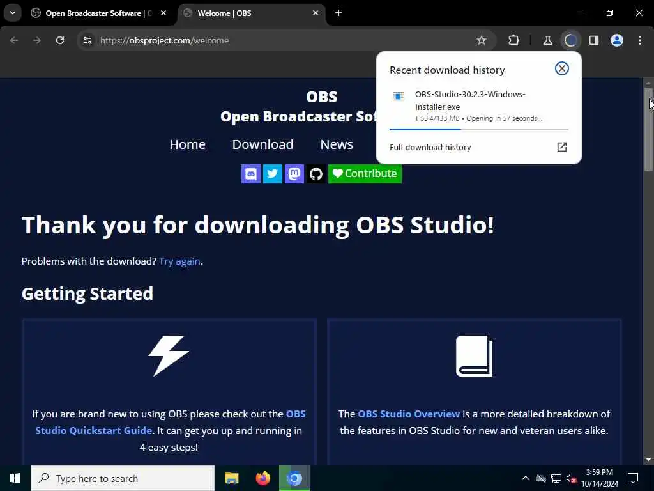Click the OneDrive cloud tray icon
Screen dimensions: 654x491
(x=540, y=478)
